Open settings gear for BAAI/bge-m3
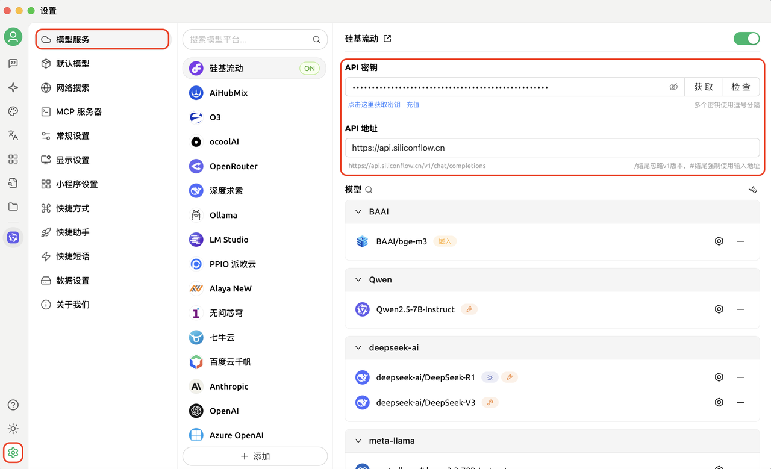The width and height of the screenshot is (771, 469). coord(719,241)
